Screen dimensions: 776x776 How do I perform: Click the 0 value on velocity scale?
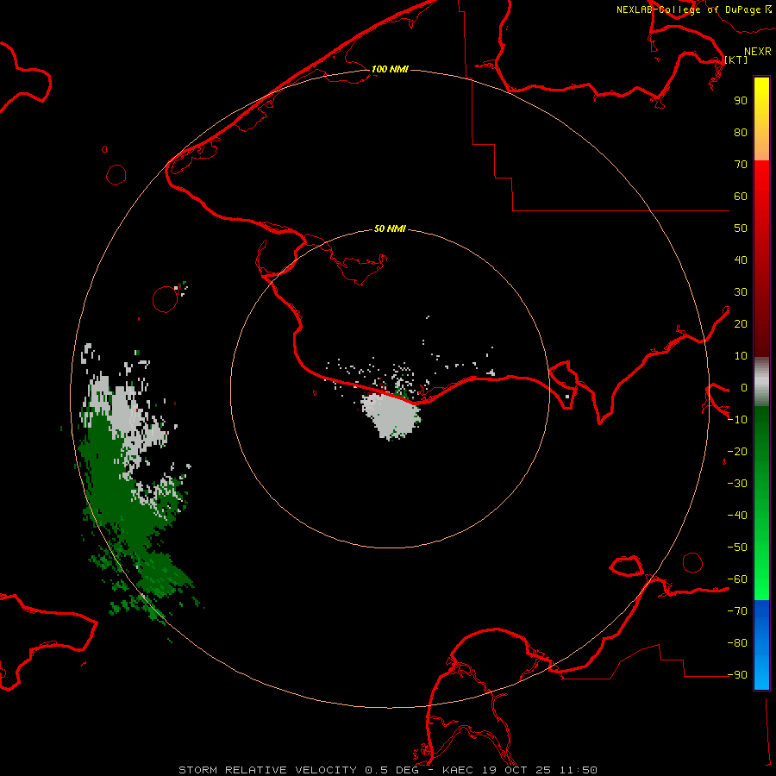[744, 387]
